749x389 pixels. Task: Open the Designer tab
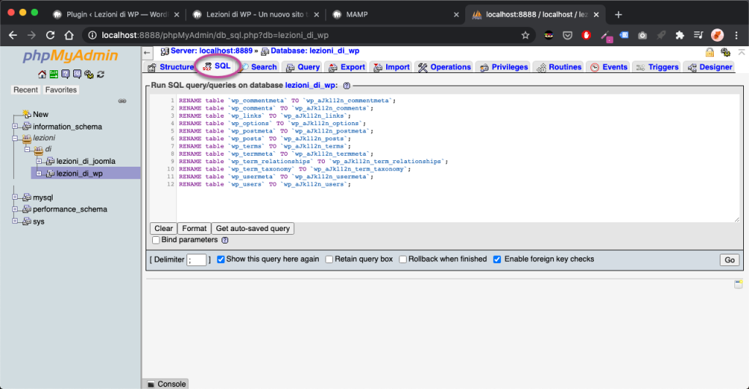point(710,67)
